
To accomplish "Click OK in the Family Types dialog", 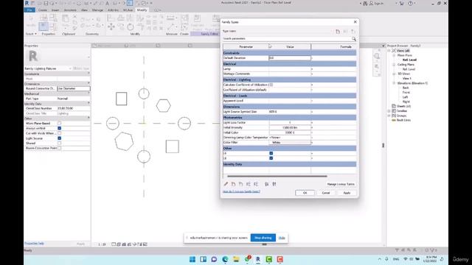I will (305, 193).
